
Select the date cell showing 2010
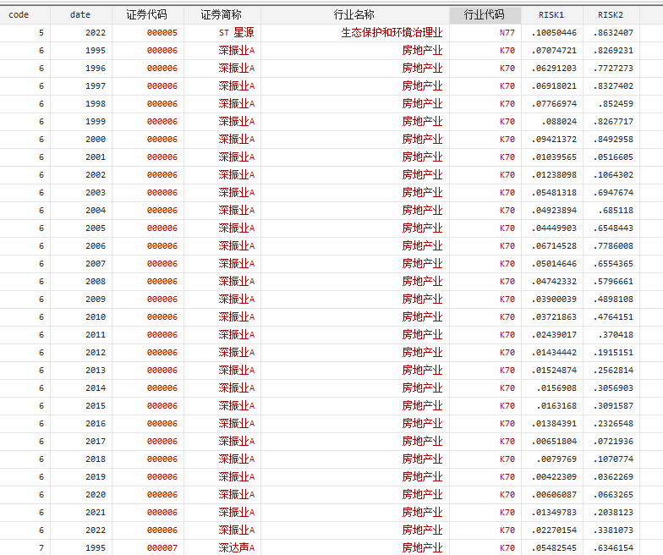pyautogui.click(x=95, y=316)
